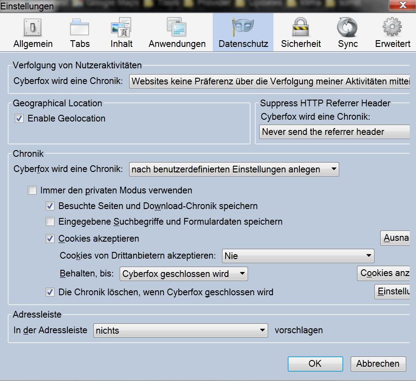Click the Chronik group heading

(28, 154)
